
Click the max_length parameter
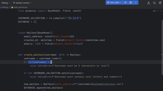coord(62,36)
